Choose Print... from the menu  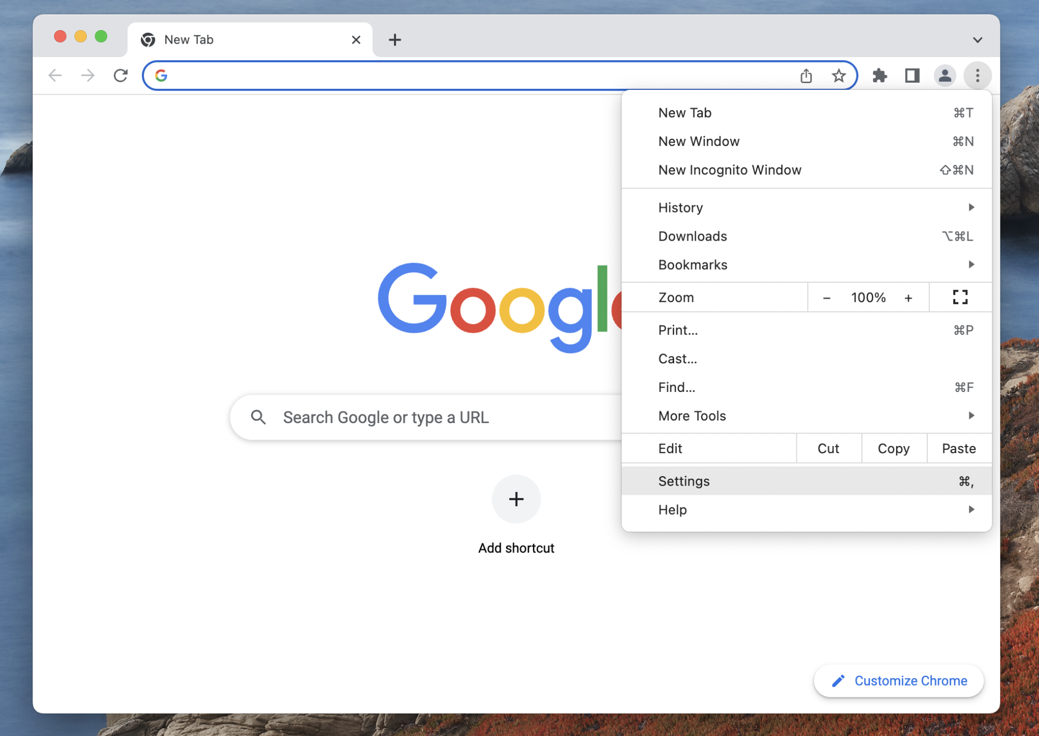click(x=807, y=330)
